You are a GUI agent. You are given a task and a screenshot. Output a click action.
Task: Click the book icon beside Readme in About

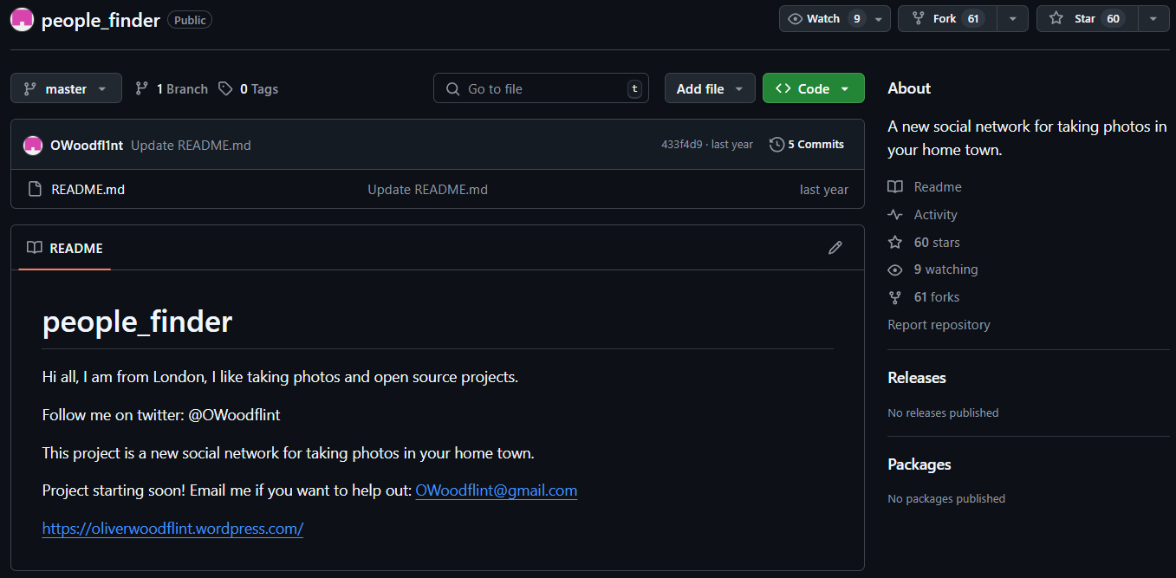tap(895, 187)
